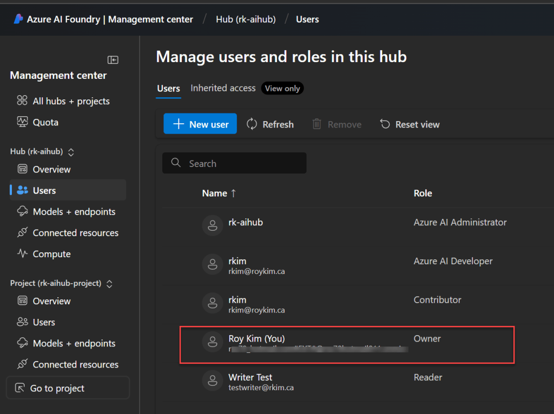This screenshot has width=554, height=414.
Task: Click the hub Overview icon
Action: click(x=22, y=169)
